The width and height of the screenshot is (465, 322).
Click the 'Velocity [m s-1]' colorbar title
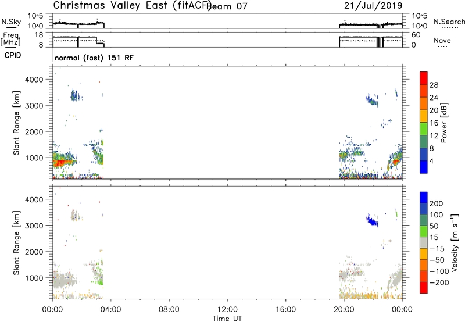(455, 242)
